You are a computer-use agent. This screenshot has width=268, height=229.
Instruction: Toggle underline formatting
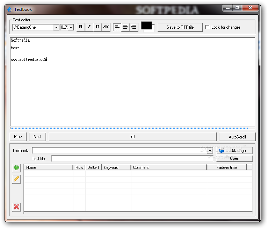click(x=97, y=27)
